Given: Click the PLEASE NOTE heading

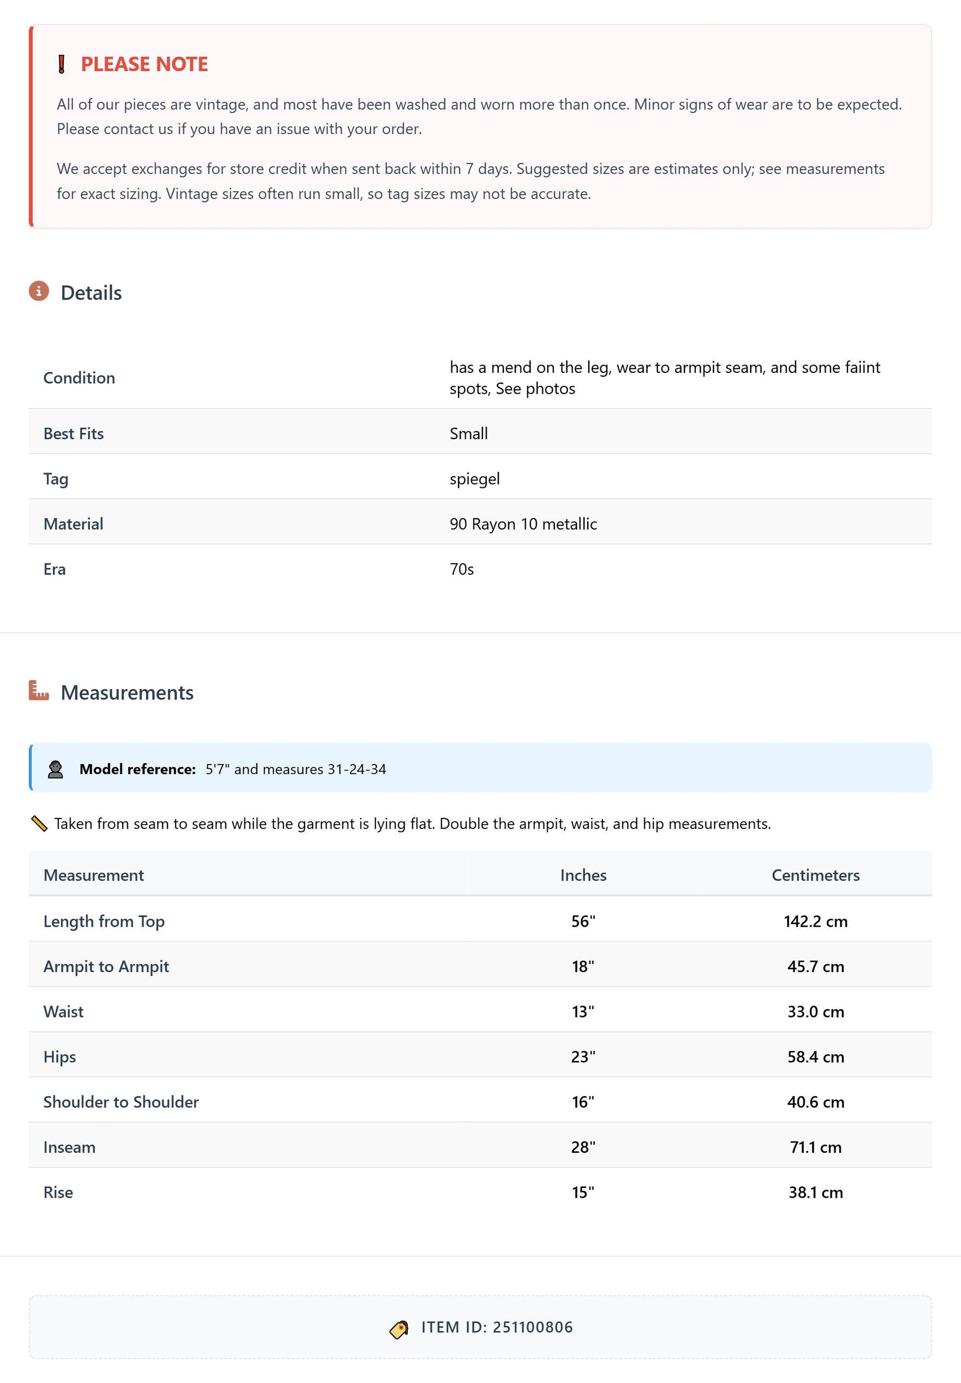Looking at the screenshot, I should pos(145,64).
